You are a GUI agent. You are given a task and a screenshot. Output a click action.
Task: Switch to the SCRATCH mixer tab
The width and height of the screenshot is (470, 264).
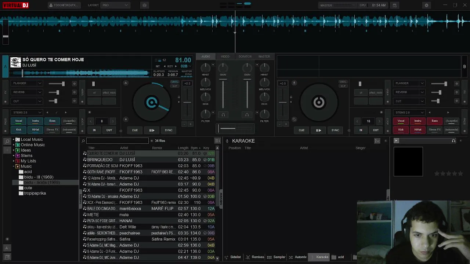pyautogui.click(x=245, y=56)
